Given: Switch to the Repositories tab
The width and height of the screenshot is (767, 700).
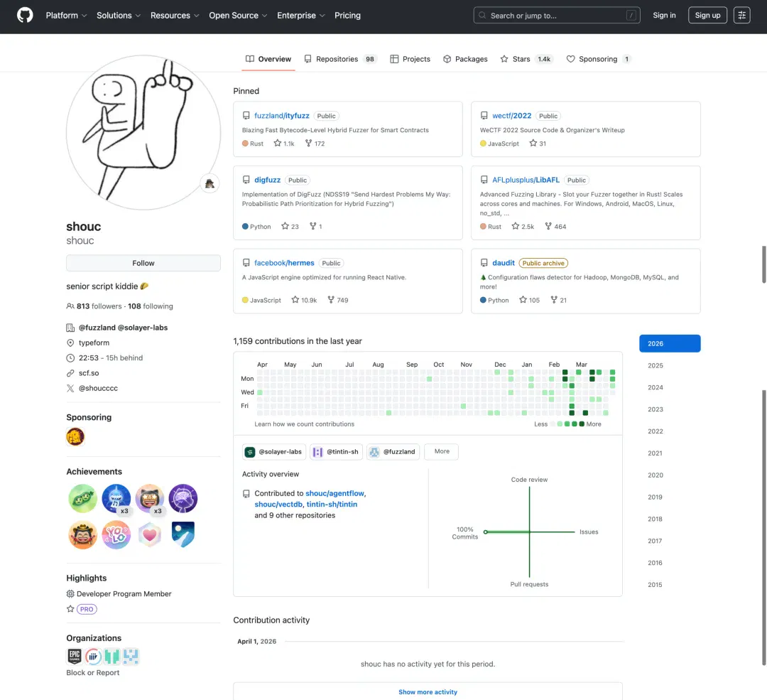Looking at the screenshot, I should pyautogui.click(x=340, y=59).
